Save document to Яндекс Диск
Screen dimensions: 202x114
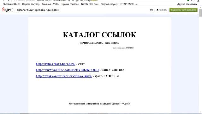(x=183, y=10)
